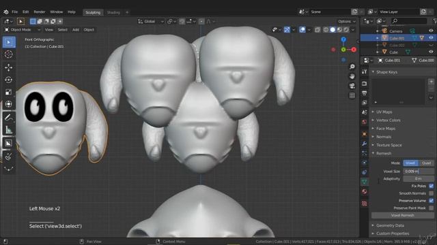Expand the UV Maps panel

pos(384,112)
